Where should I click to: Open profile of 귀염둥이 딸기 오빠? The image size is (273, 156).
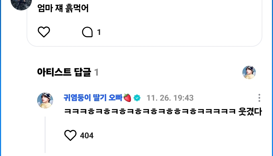(93, 98)
